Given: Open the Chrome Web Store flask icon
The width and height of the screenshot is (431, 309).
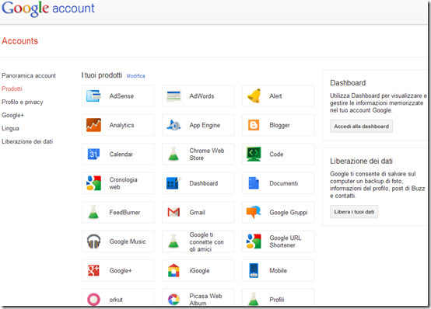Looking at the screenshot, I should point(173,154).
